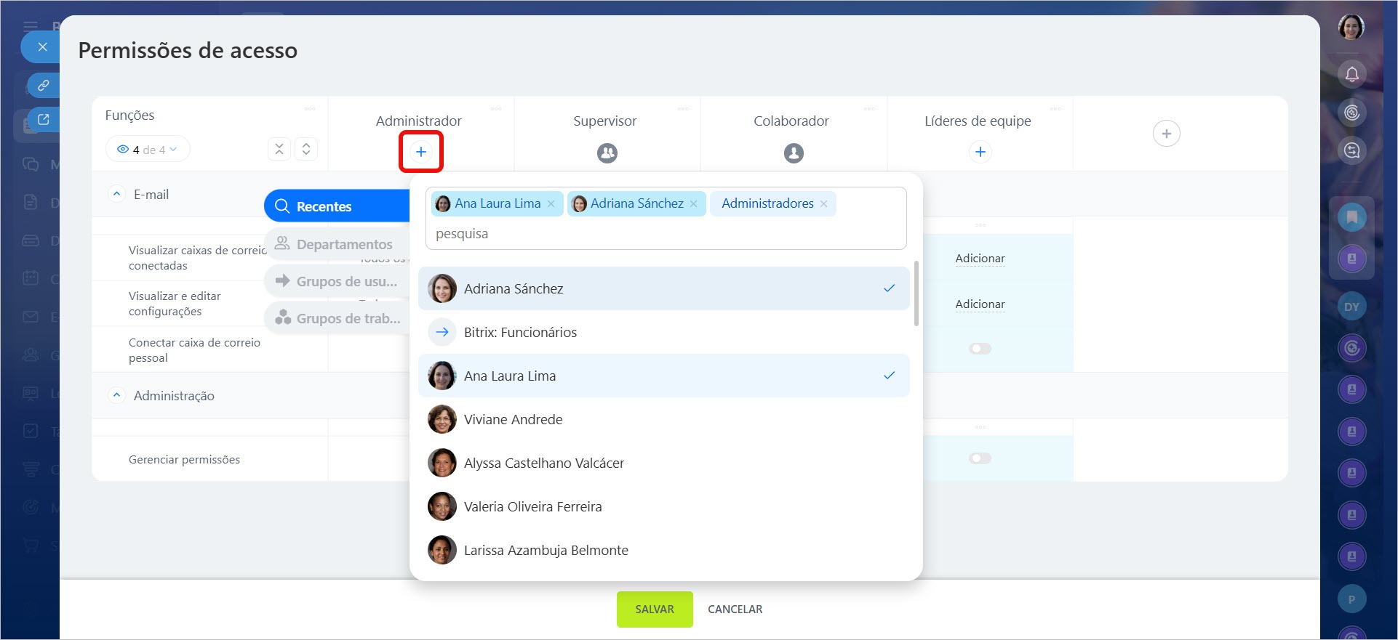The height and width of the screenshot is (640, 1398).
Task: Add a member under Líderes de equipe
Action: click(980, 152)
